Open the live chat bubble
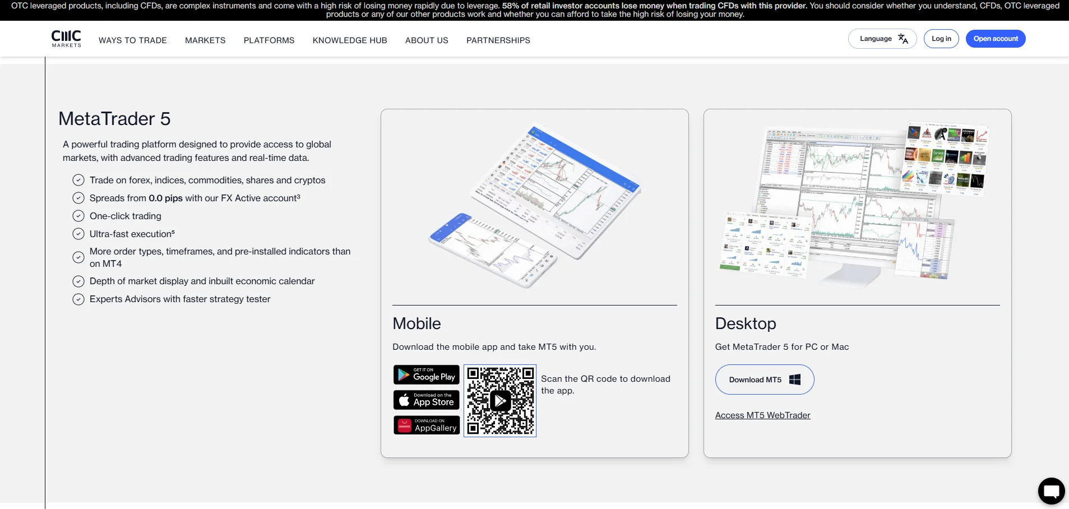1069x509 pixels. point(1051,491)
